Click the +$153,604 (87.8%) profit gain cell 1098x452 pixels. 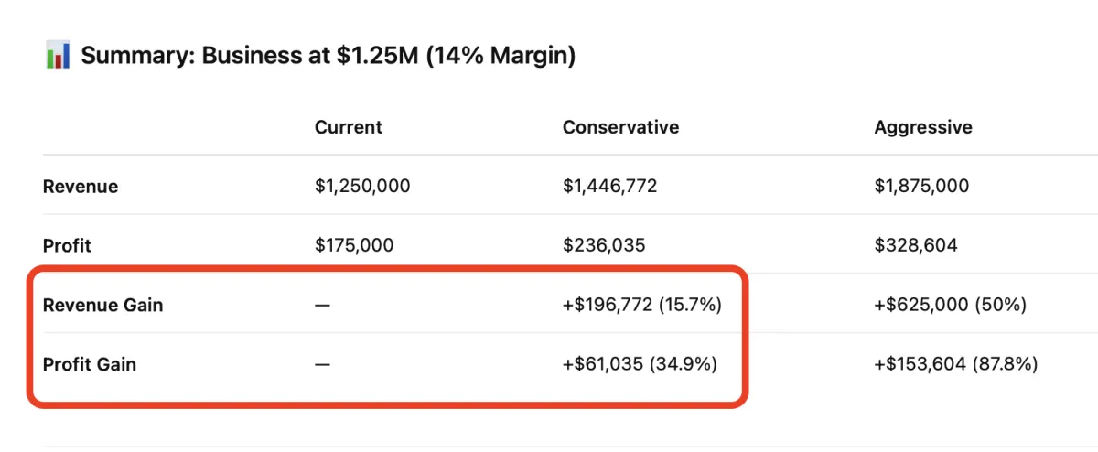(x=955, y=364)
